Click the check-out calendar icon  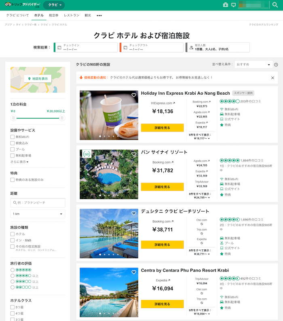[125, 48]
